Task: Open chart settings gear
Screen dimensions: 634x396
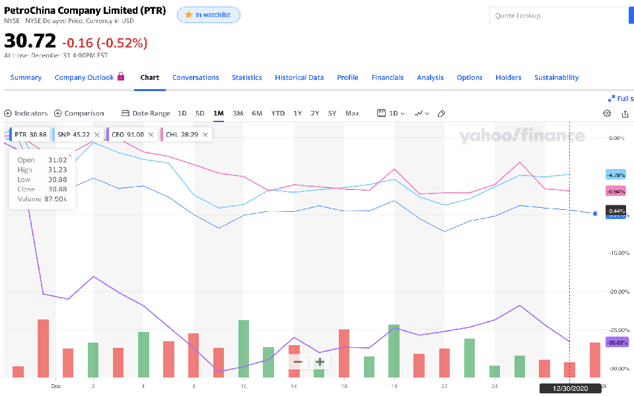Action: point(607,114)
